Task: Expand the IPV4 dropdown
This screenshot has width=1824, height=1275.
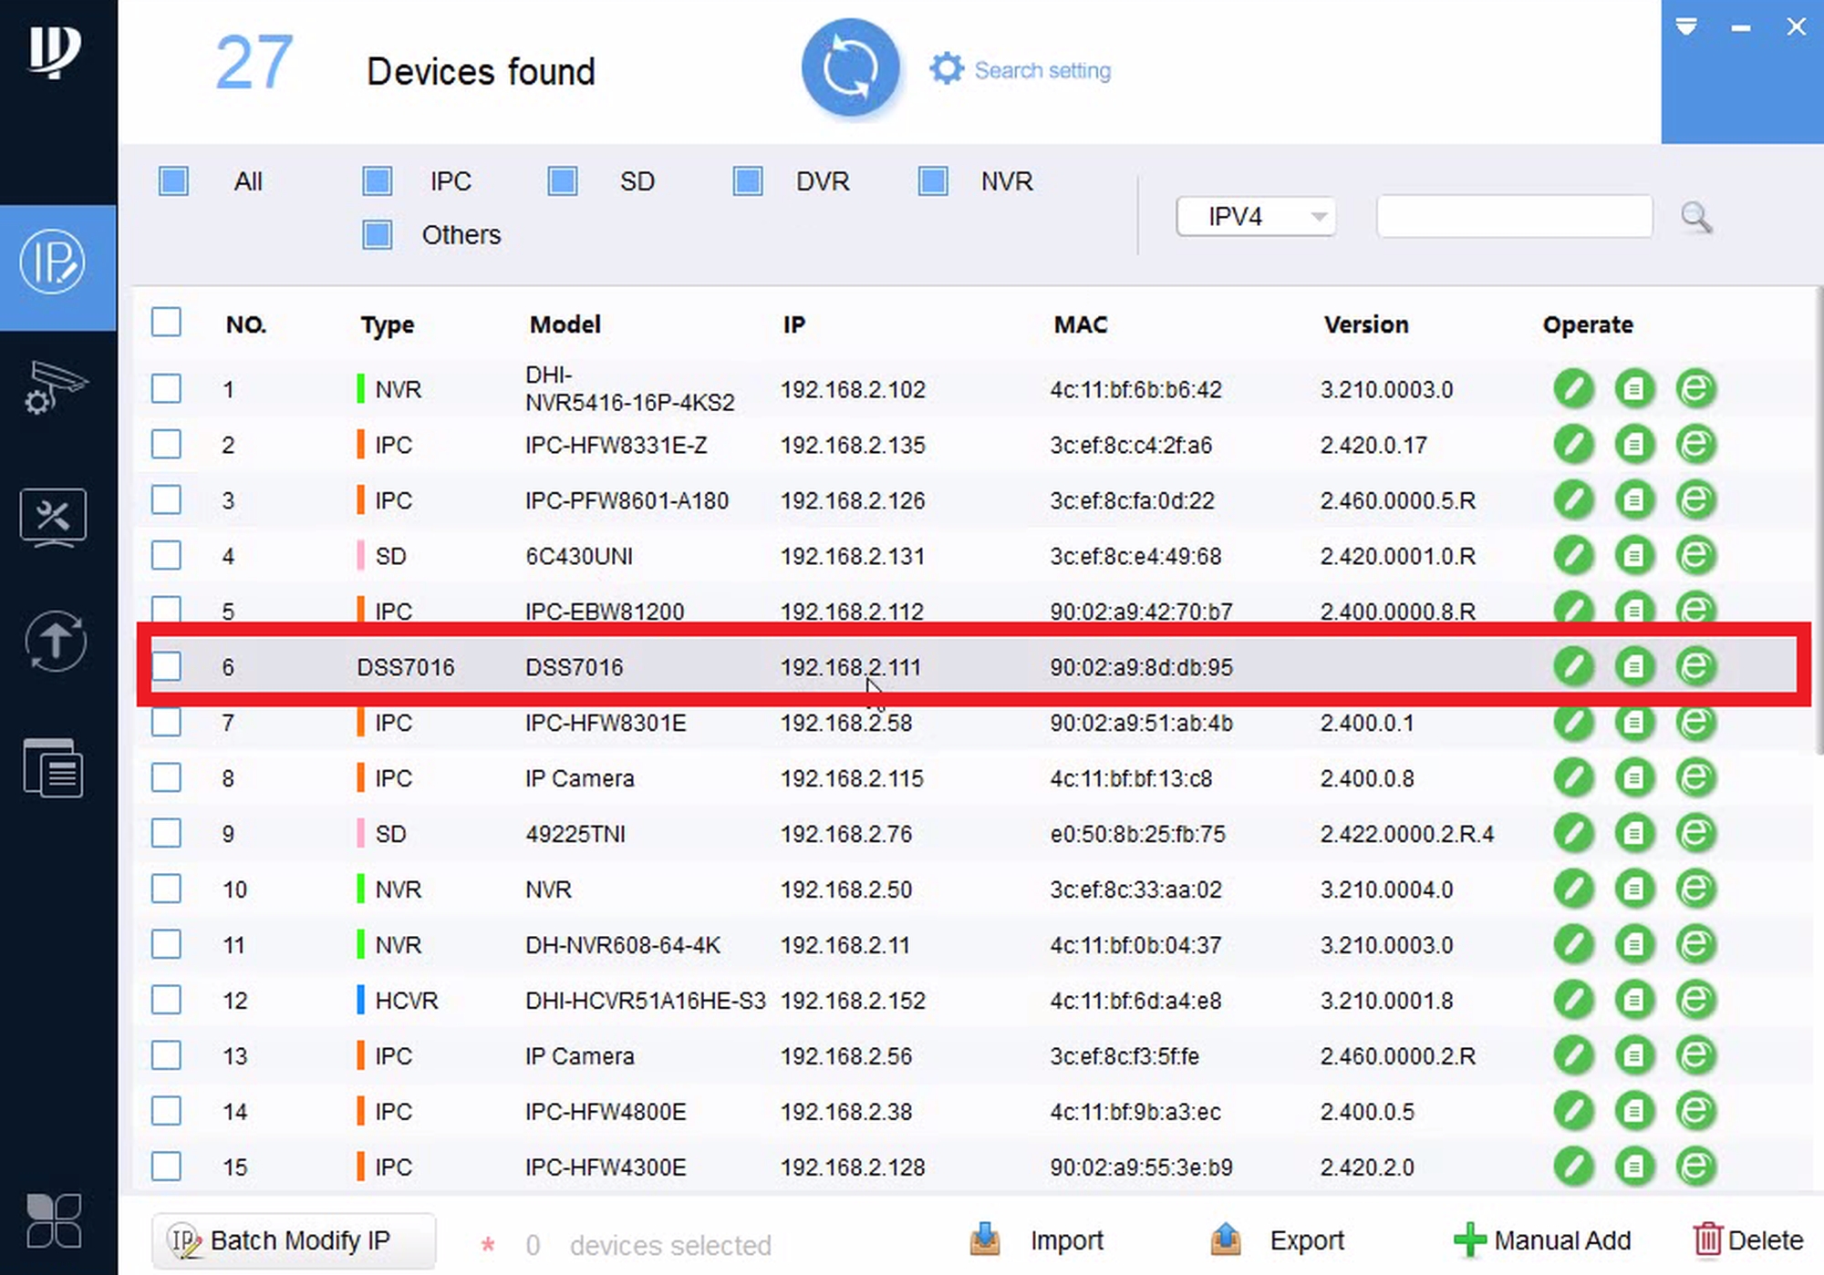Action: [1255, 217]
